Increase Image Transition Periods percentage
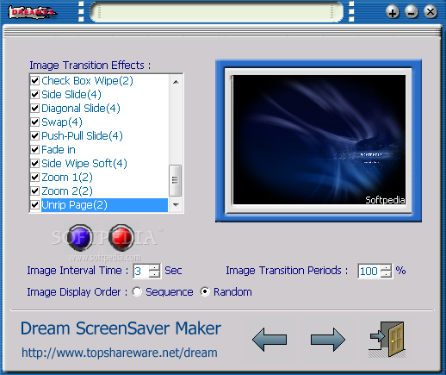This screenshot has width=446, height=375. (386, 267)
